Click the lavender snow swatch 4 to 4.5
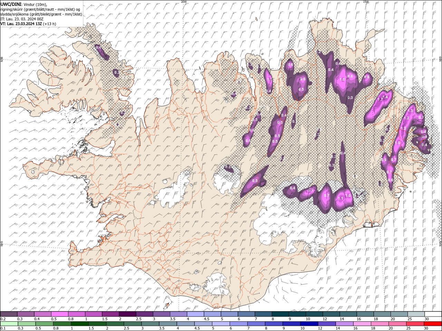 (x=195, y=314)
